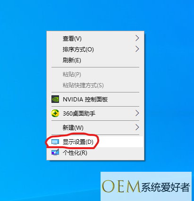This screenshot has height=201, width=194.
Task: Click the 360 desktop assistant green plus icon
Action: 55,113
